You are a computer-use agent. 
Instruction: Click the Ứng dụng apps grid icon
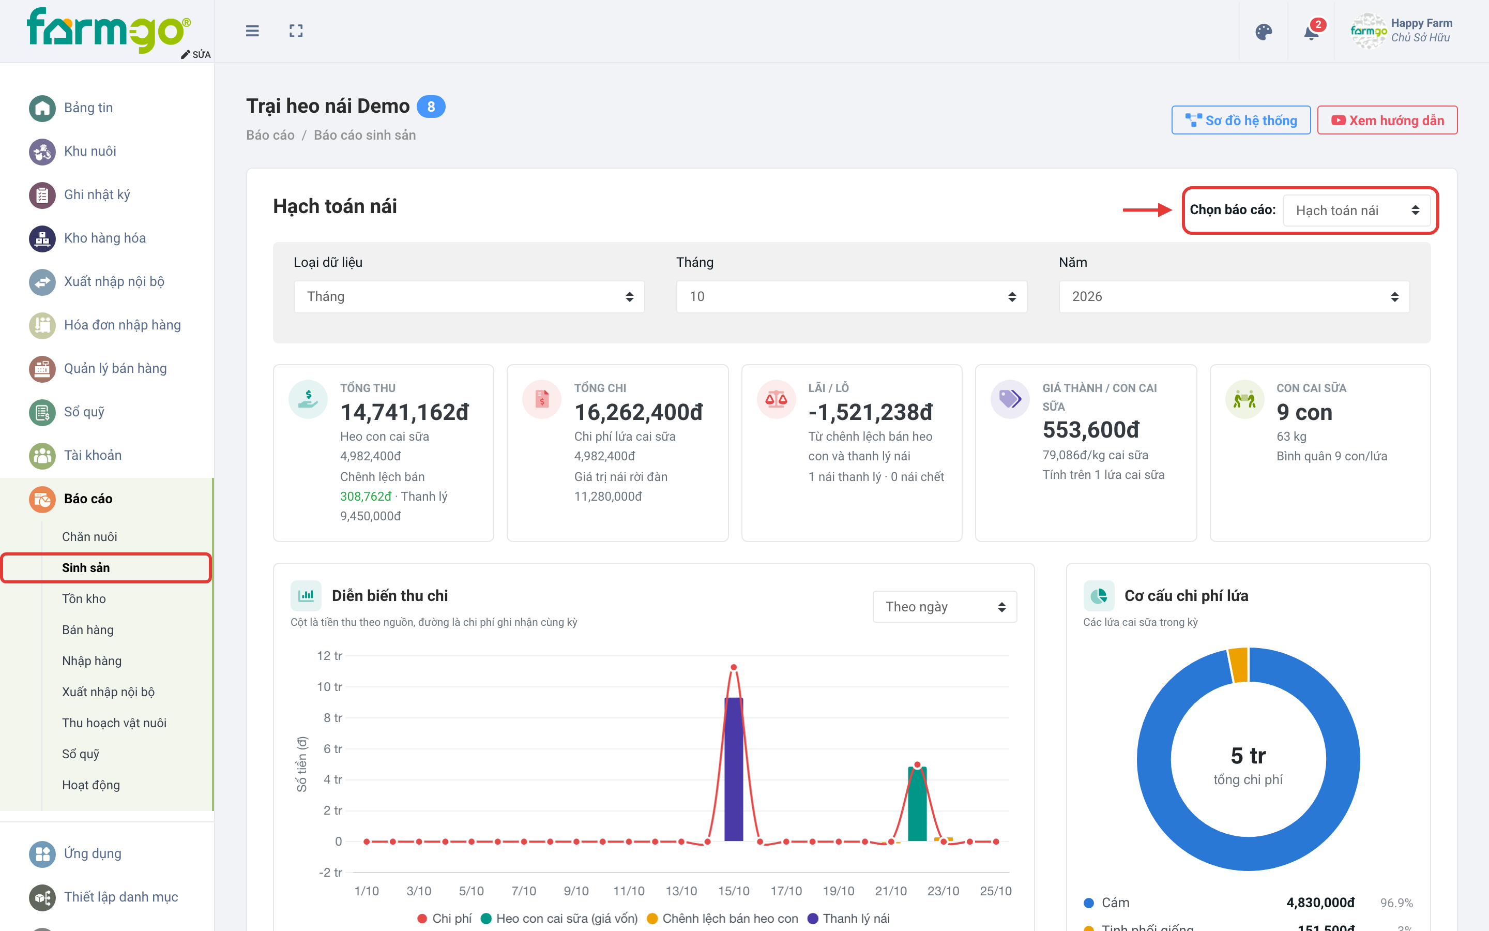(42, 853)
